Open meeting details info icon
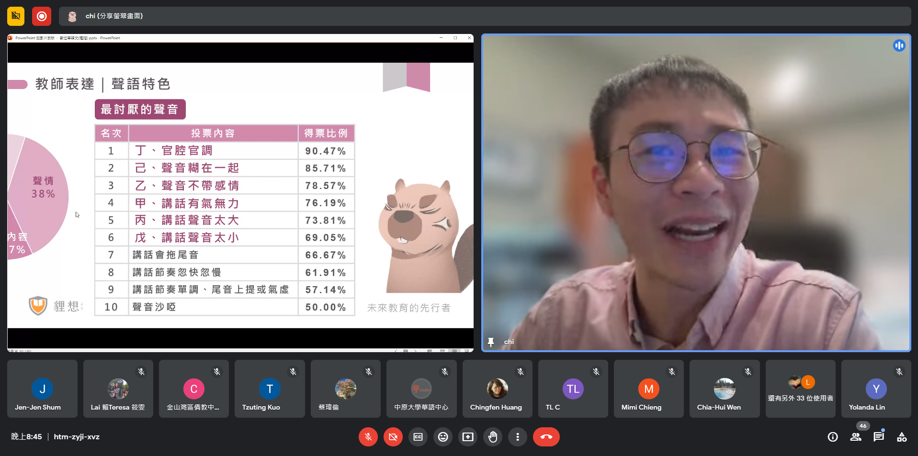Image resolution: width=918 pixels, height=456 pixels. [833, 437]
